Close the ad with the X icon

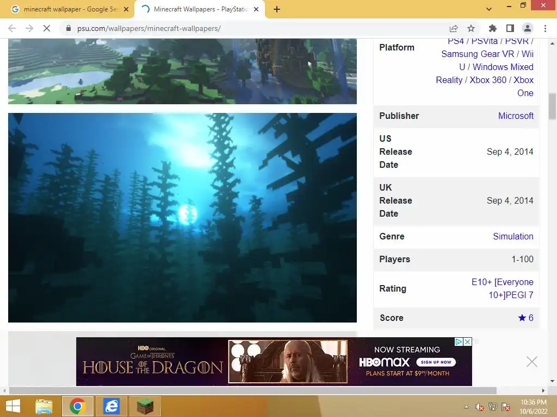[467, 342]
